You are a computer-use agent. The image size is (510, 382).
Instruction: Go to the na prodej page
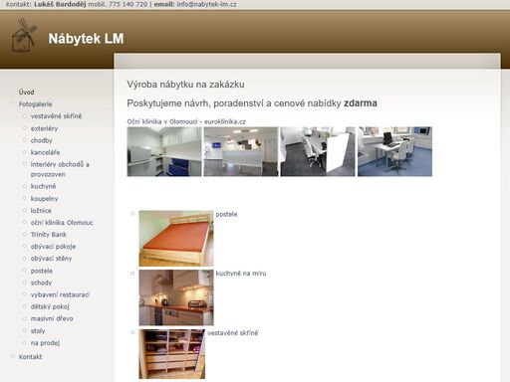45,342
